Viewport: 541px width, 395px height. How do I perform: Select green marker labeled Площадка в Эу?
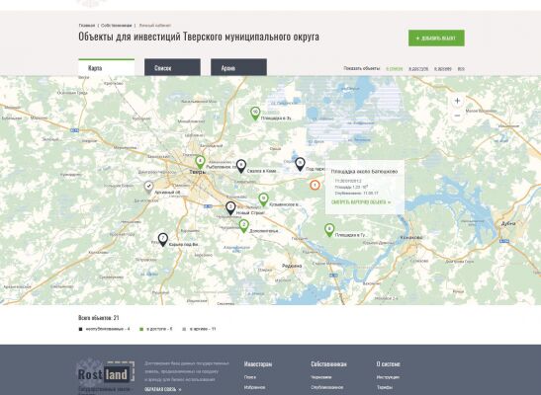(255, 114)
